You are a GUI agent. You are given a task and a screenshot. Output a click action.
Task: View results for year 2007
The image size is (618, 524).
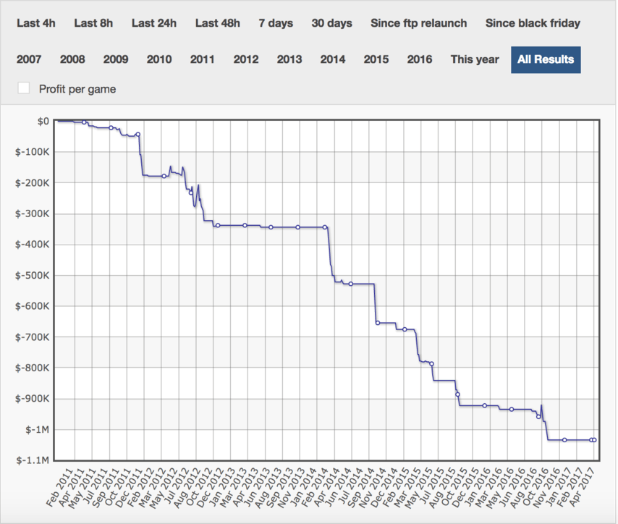click(29, 59)
